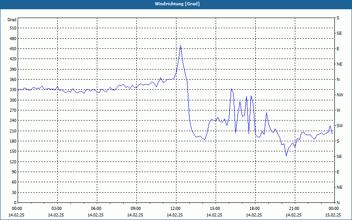Select the 90 y-axis value

click(x=14, y=172)
